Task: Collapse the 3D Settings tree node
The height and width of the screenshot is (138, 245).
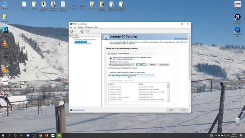Action: pyautogui.click(x=71, y=38)
